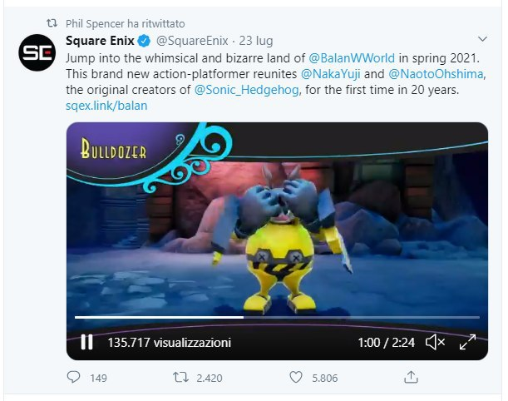Click the Phil Spencer ha ritwittato label
Screen dimensions: 508x401
pyautogui.click(x=125, y=23)
